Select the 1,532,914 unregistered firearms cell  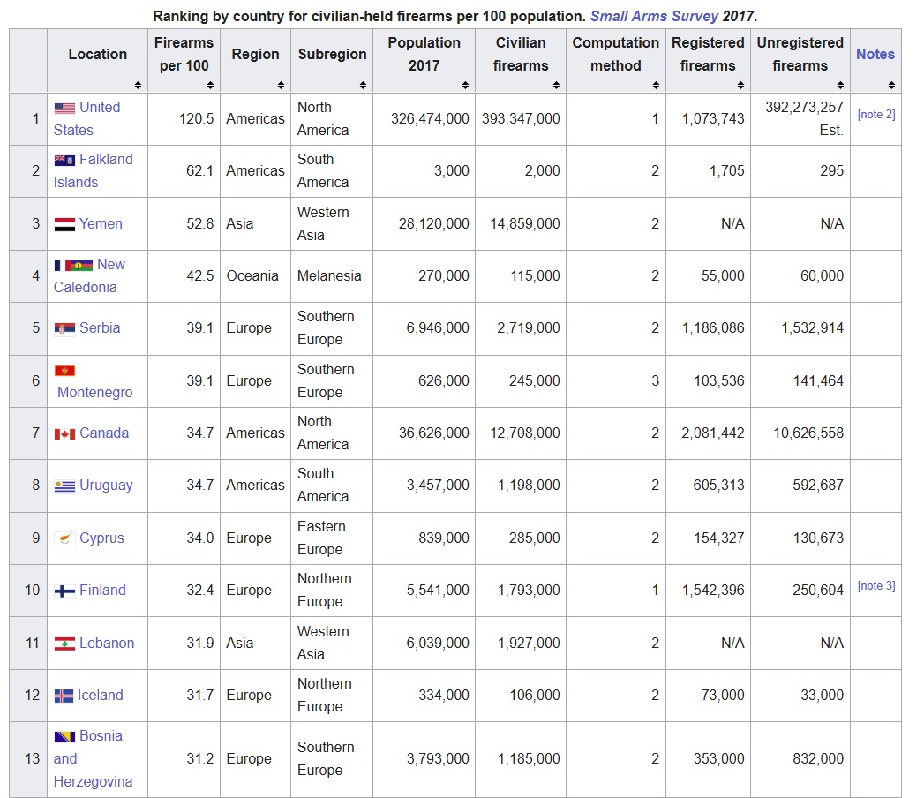pos(800,329)
